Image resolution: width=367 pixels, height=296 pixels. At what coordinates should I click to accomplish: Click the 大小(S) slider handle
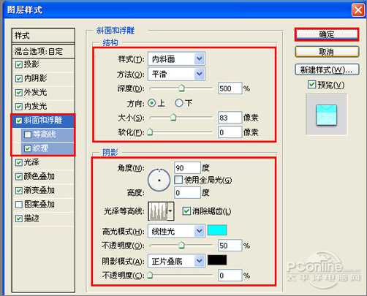tap(173, 118)
